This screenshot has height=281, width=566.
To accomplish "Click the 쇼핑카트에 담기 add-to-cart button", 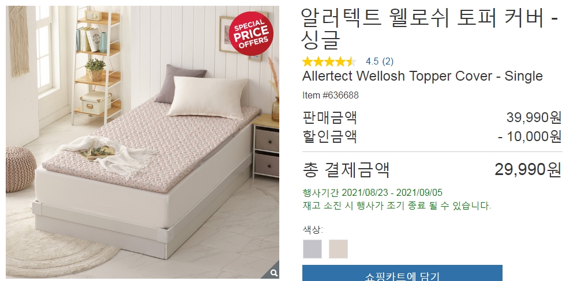I will pyautogui.click(x=402, y=273).
